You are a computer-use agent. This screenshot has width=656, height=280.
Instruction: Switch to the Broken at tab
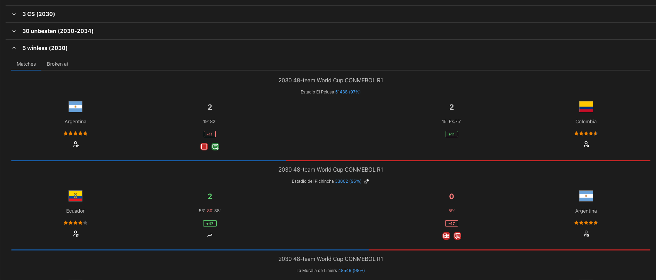tap(58, 64)
